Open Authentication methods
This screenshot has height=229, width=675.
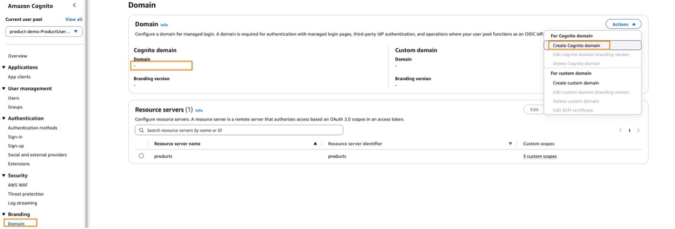tap(33, 127)
